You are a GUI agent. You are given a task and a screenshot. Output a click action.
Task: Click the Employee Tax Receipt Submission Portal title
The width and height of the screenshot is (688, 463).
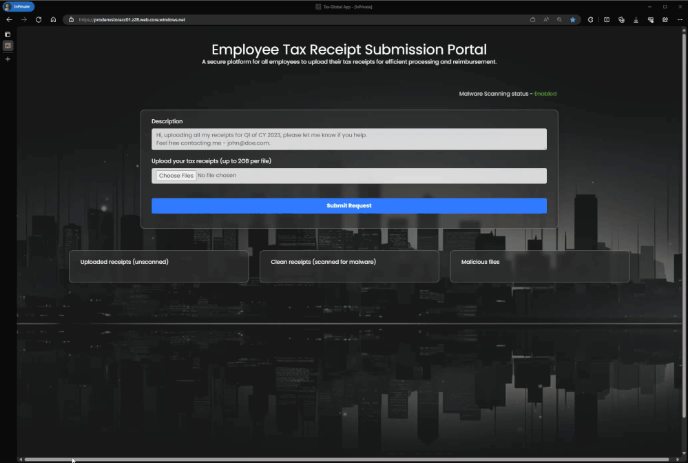click(349, 50)
